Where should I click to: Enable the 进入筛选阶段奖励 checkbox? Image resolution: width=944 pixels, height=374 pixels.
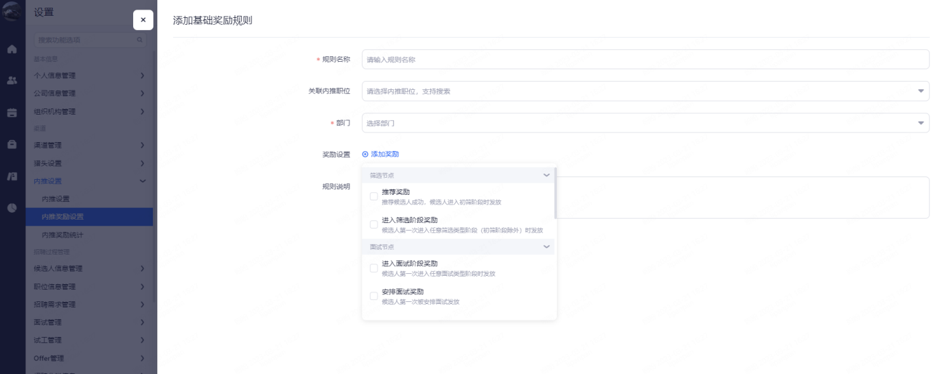pos(373,224)
